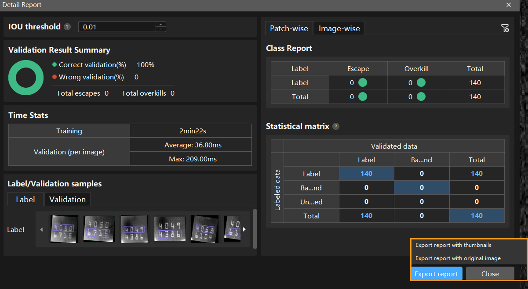Open the Validation samples tab
528x289 pixels.
pyautogui.click(x=67, y=199)
